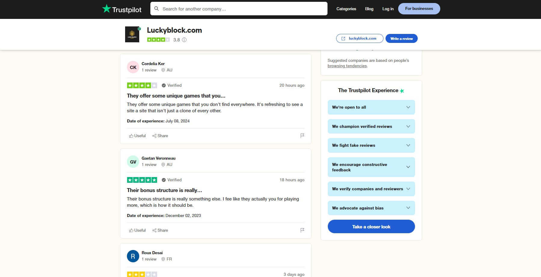The image size is (541, 277).
Task: Click the external link icon on the luckyblock.com button
Action: (343, 38)
